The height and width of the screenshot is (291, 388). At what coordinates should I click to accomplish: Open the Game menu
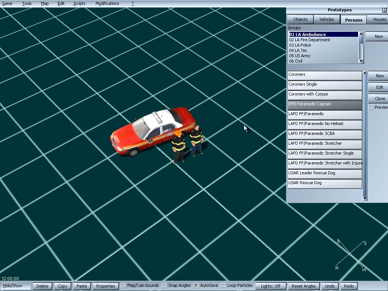pos(7,3)
